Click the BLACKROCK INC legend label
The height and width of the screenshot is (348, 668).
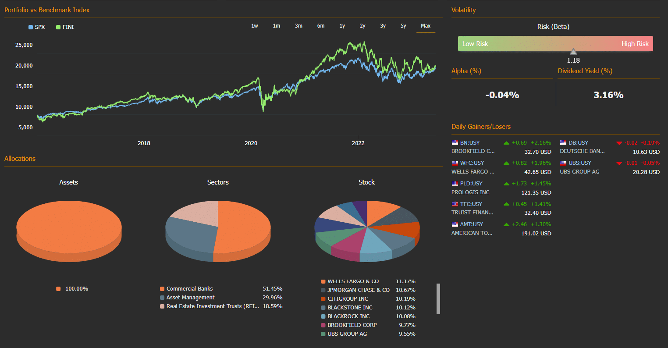tap(348, 316)
